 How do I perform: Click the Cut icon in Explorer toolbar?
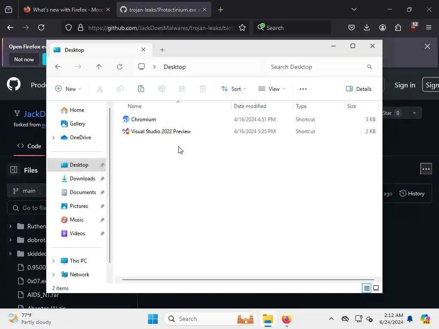point(99,89)
